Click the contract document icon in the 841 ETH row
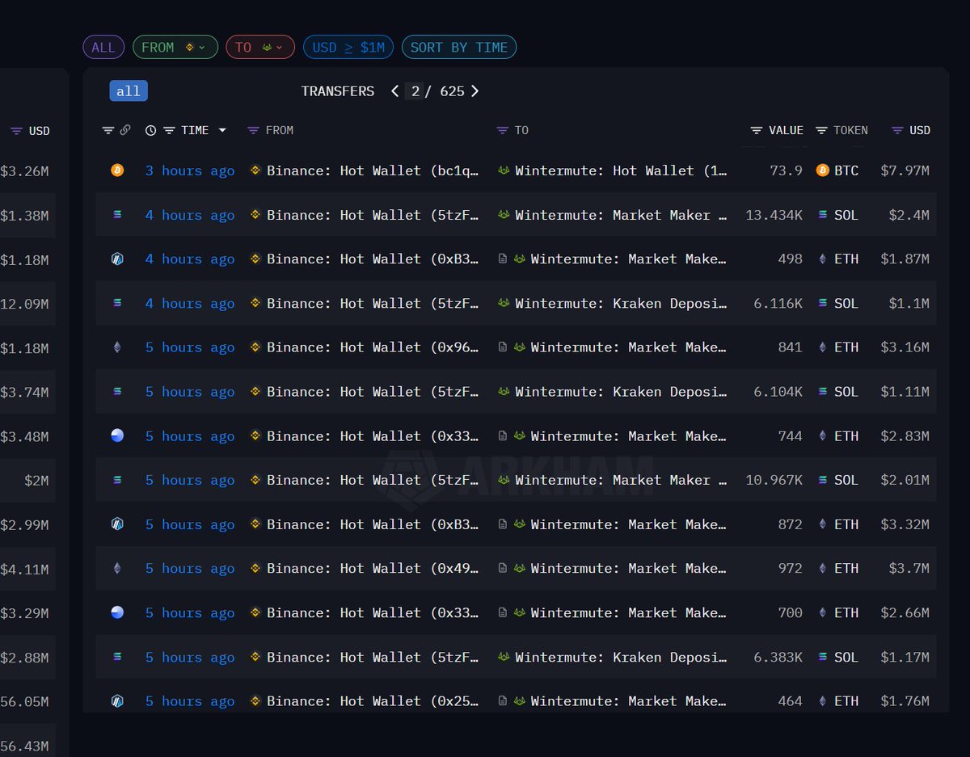Viewport: 970px width, 757px height. (503, 347)
